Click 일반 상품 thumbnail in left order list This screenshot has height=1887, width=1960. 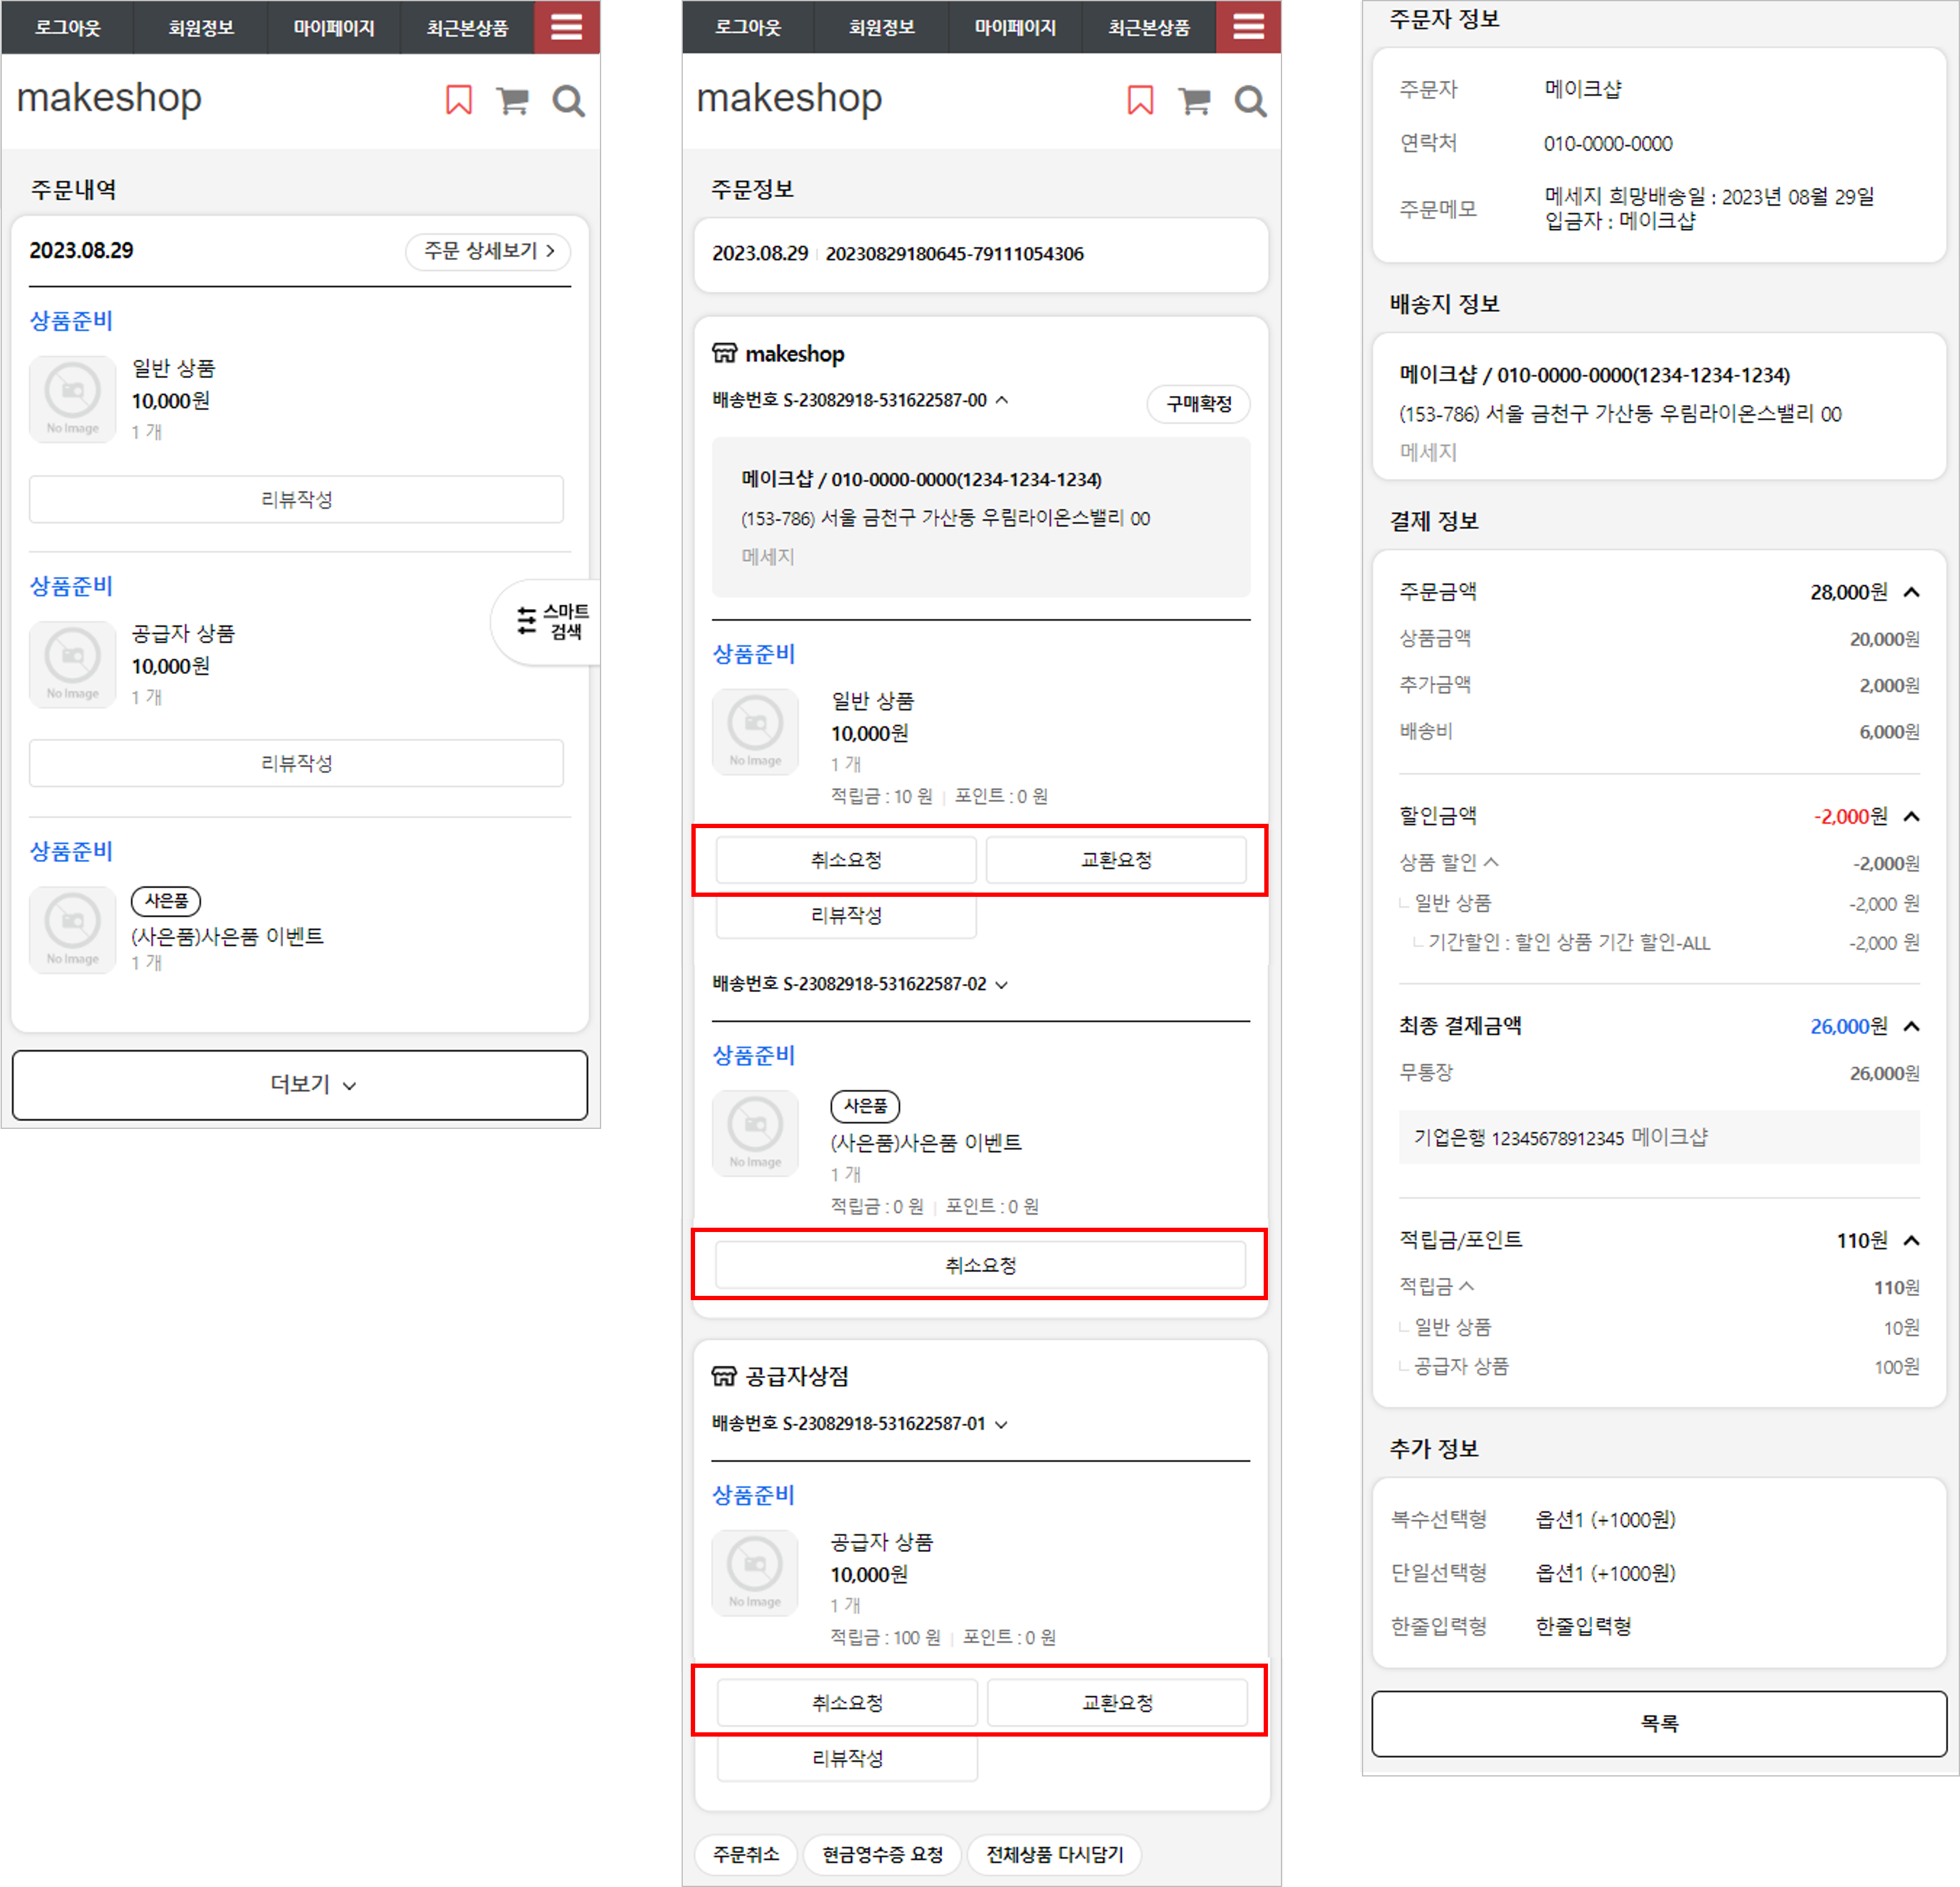(x=73, y=399)
